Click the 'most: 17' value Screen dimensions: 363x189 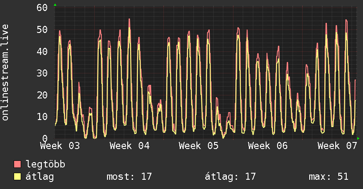coord(129,177)
